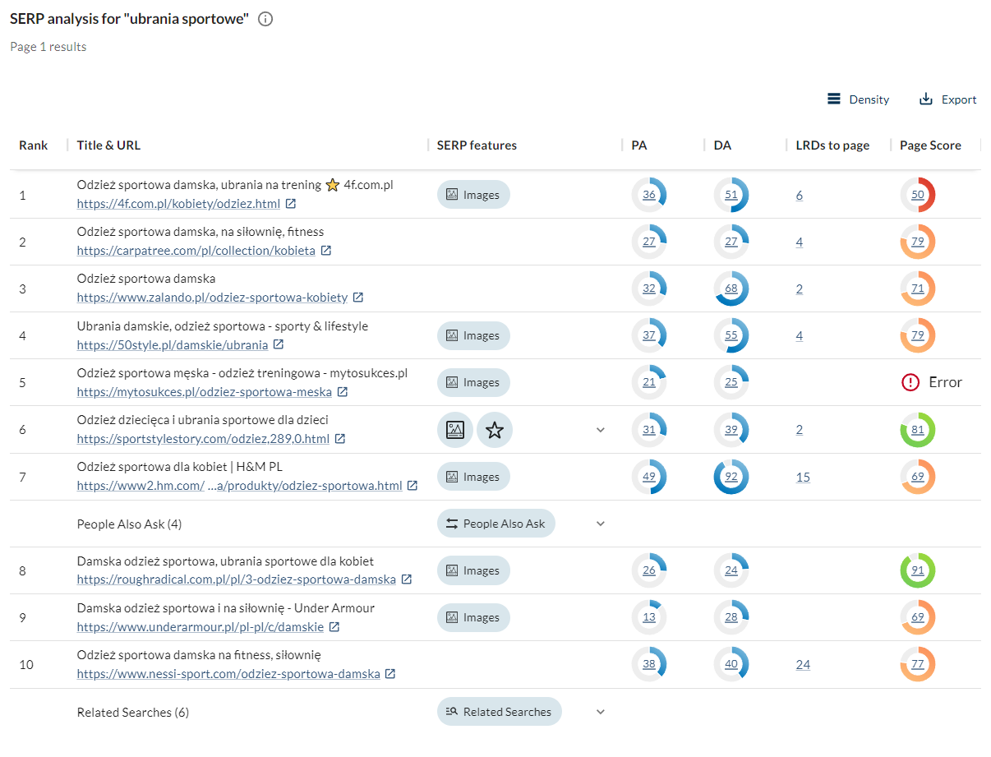Viewport: 991px width, 757px height.
Task: Open external link icon for 50style.pl URL
Action: [x=279, y=344]
